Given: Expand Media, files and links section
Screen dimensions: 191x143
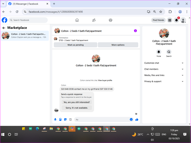Looking at the screenshot, I should [164, 75].
